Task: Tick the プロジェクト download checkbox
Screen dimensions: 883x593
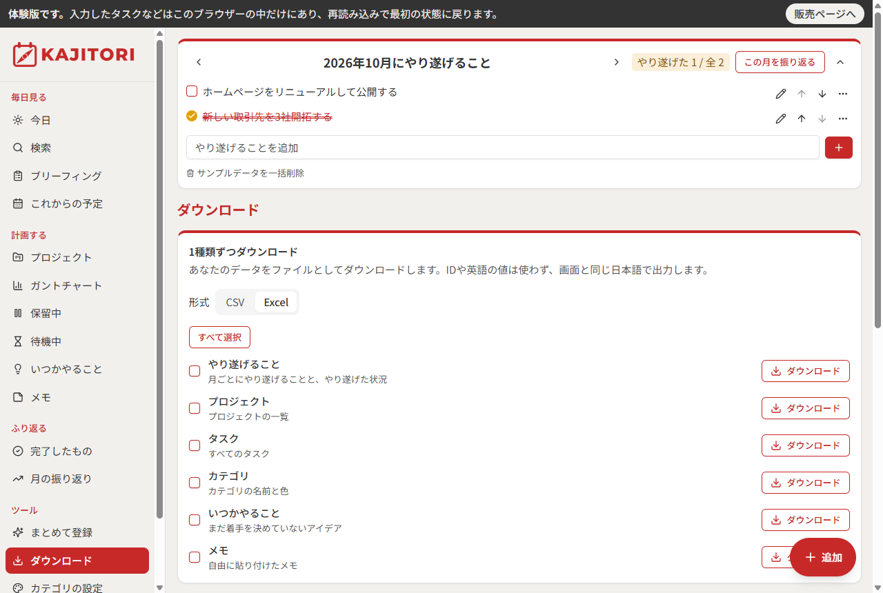Action: click(195, 408)
